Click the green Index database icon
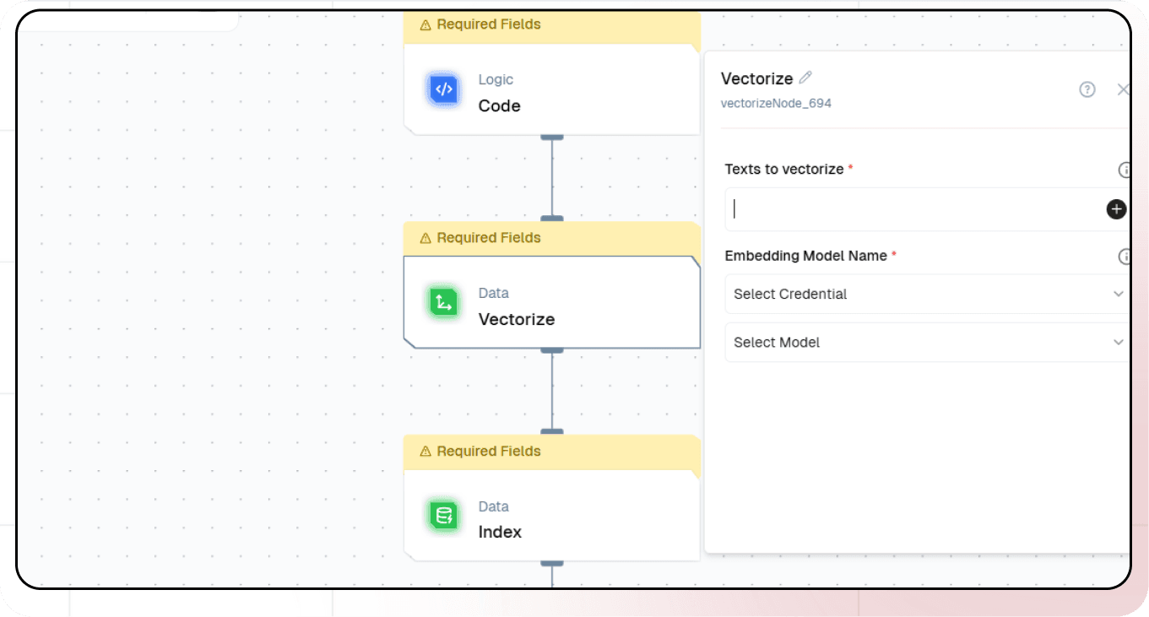 click(443, 515)
